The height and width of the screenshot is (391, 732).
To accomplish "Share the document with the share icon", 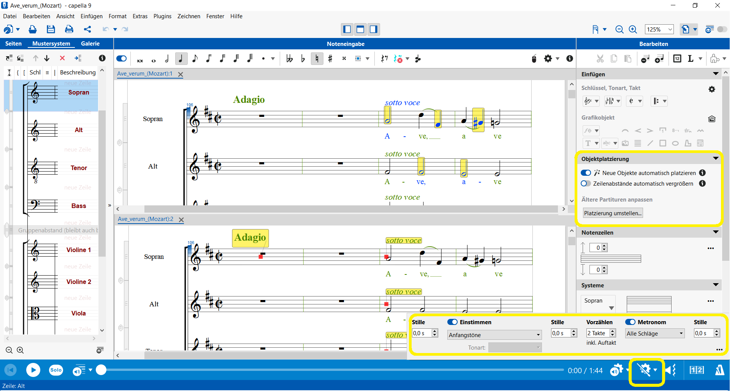I will 87,29.
